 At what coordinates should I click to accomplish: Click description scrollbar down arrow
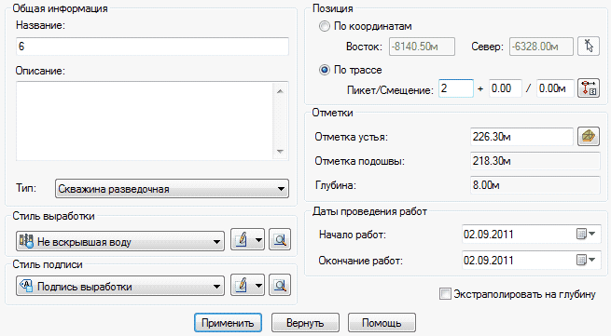tap(280, 152)
